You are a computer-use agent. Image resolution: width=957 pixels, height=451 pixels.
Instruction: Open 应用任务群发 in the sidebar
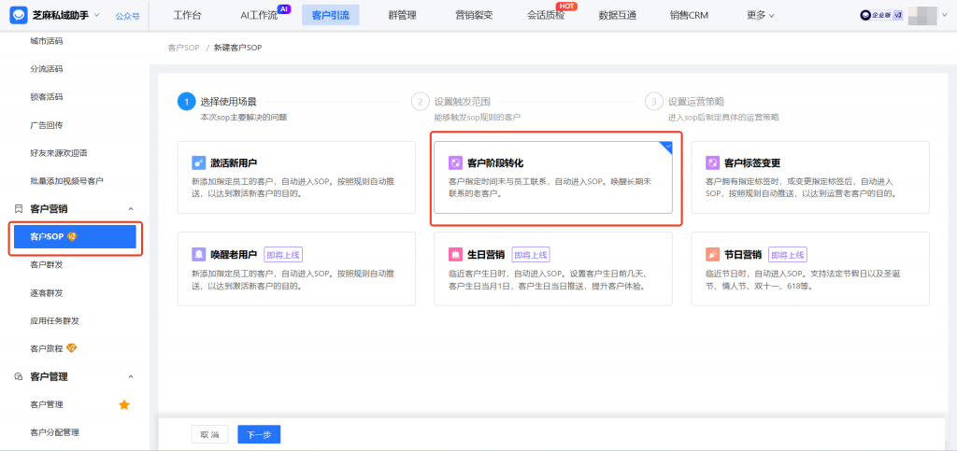(54, 320)
